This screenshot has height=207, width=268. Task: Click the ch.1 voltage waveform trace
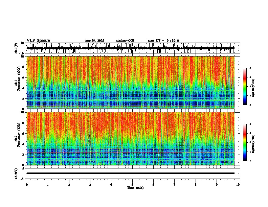130,48
